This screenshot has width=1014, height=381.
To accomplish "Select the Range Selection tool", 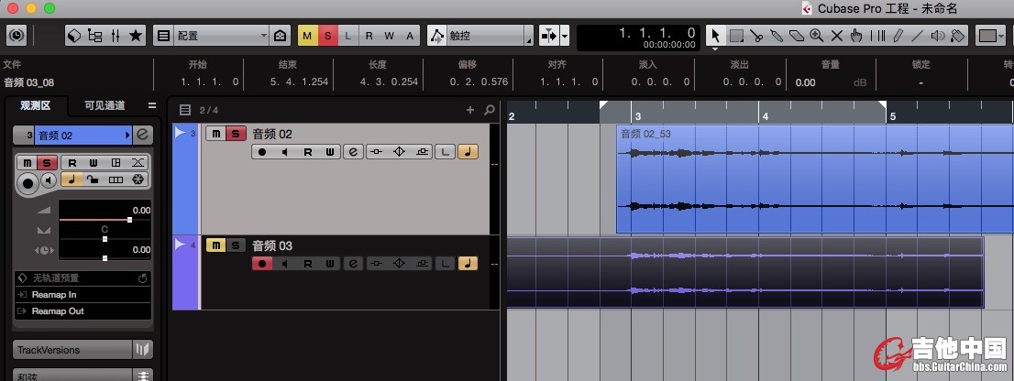I will click(x=736, y=36).
